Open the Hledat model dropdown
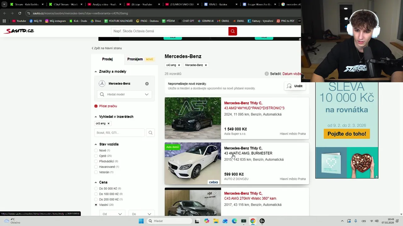 click(x=124, y=94)
